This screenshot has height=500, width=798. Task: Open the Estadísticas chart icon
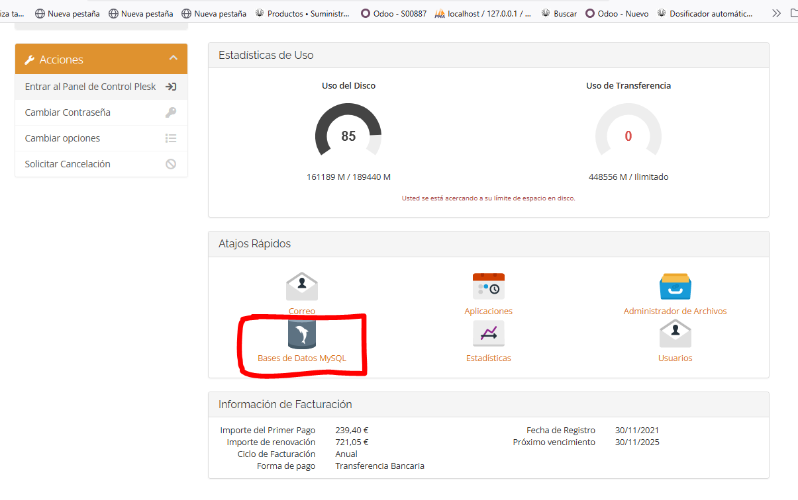pos(489,334)
